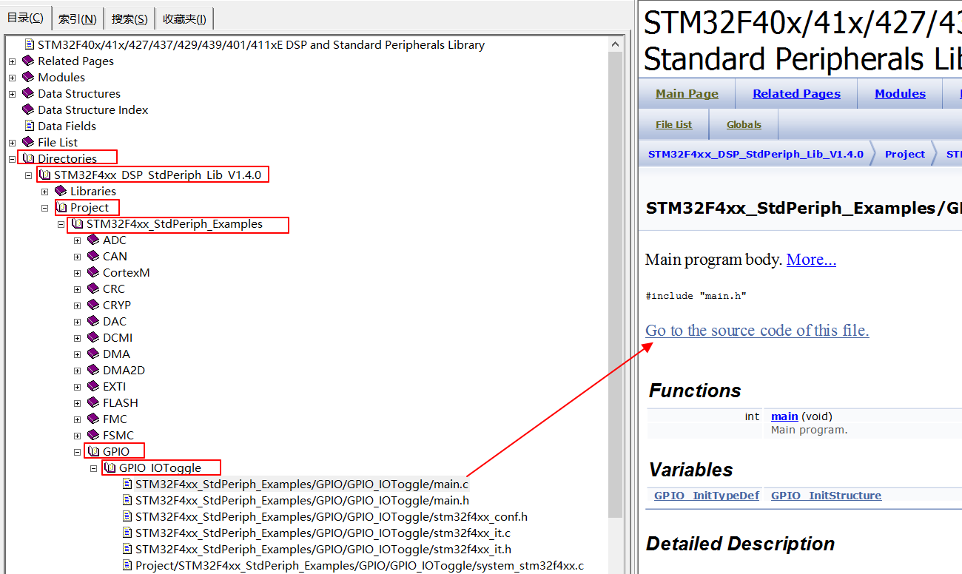The image size is (962, 574).
Task: Switch to the 索引(N) index tab
Action: 78,18
